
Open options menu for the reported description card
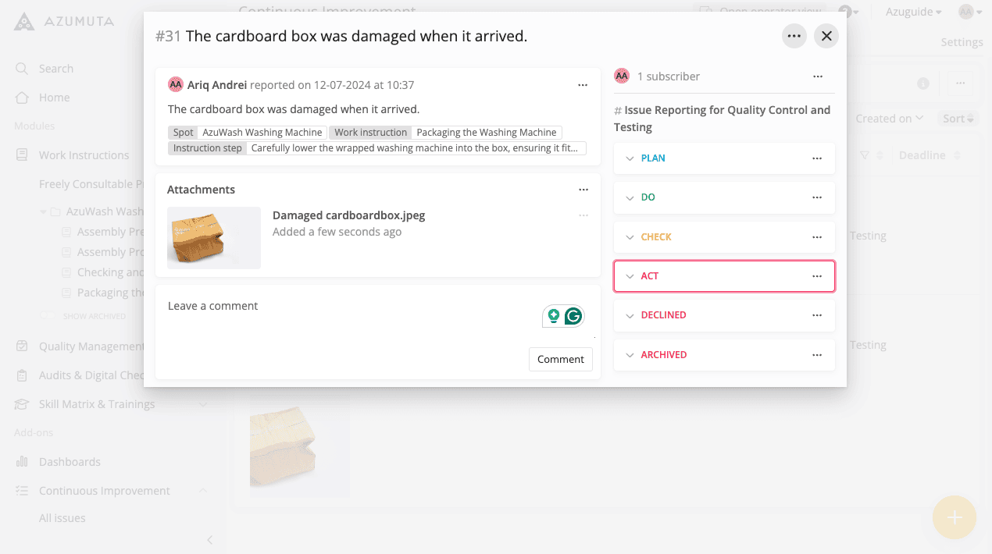point(583,85)
